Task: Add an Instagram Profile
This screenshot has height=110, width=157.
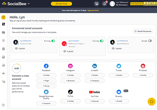Action: [x=71, y=75]
